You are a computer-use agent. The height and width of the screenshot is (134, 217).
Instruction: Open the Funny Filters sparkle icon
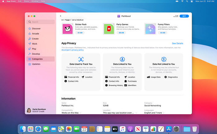click(150, 29)
